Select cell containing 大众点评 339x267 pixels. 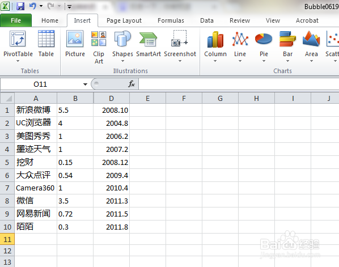36,175
